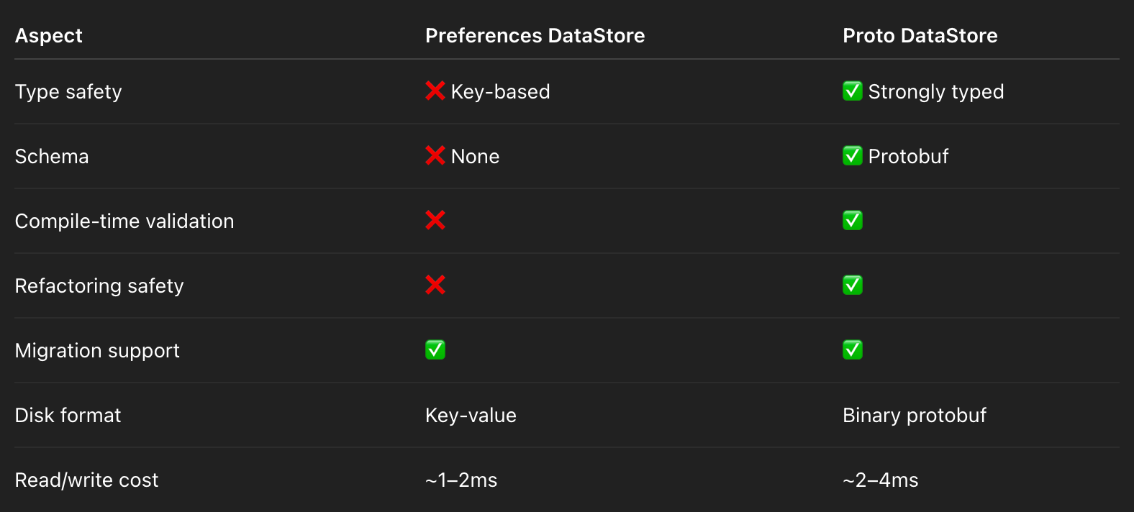Click Preferences red X in Compile-time validation row
The image size is (1134, 512).
[435, 221]
